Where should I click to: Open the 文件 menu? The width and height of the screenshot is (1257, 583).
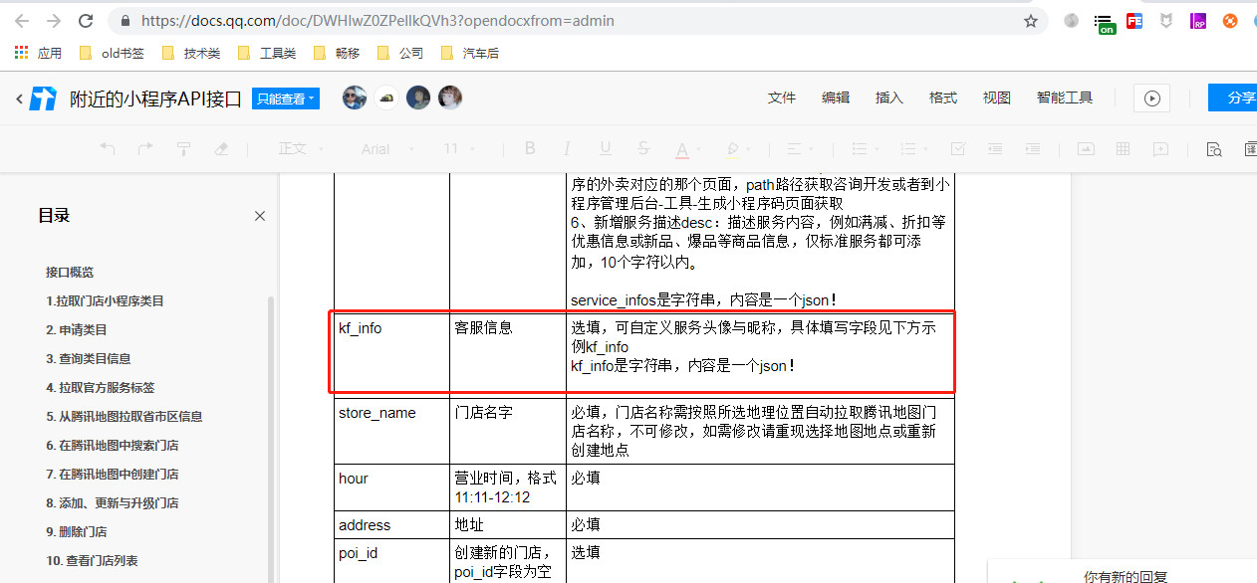(x=782, y=97)
